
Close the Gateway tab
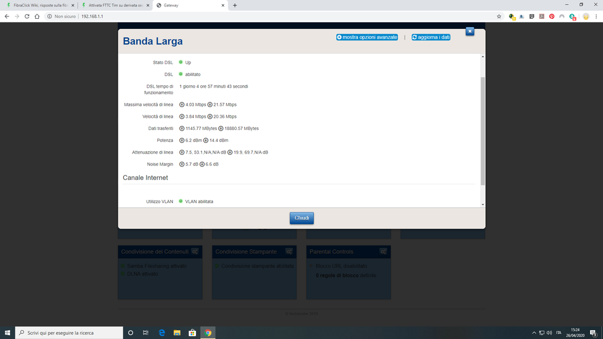pyautogui.click(x=223, y=5)
